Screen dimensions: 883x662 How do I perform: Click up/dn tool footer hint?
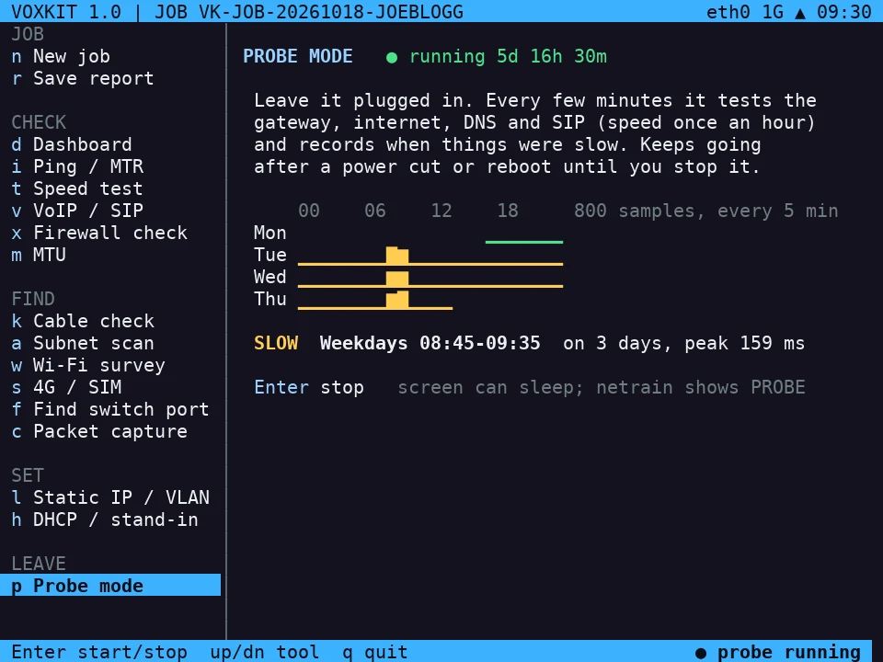(x=265, y=652)
